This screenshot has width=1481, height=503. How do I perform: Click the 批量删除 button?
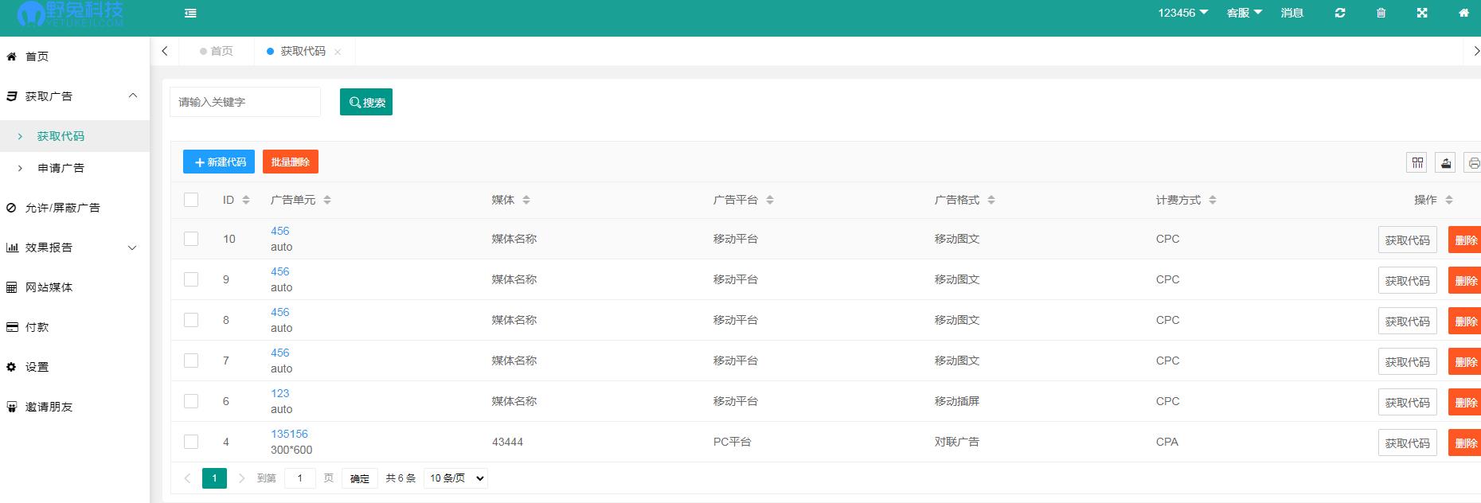291,162
